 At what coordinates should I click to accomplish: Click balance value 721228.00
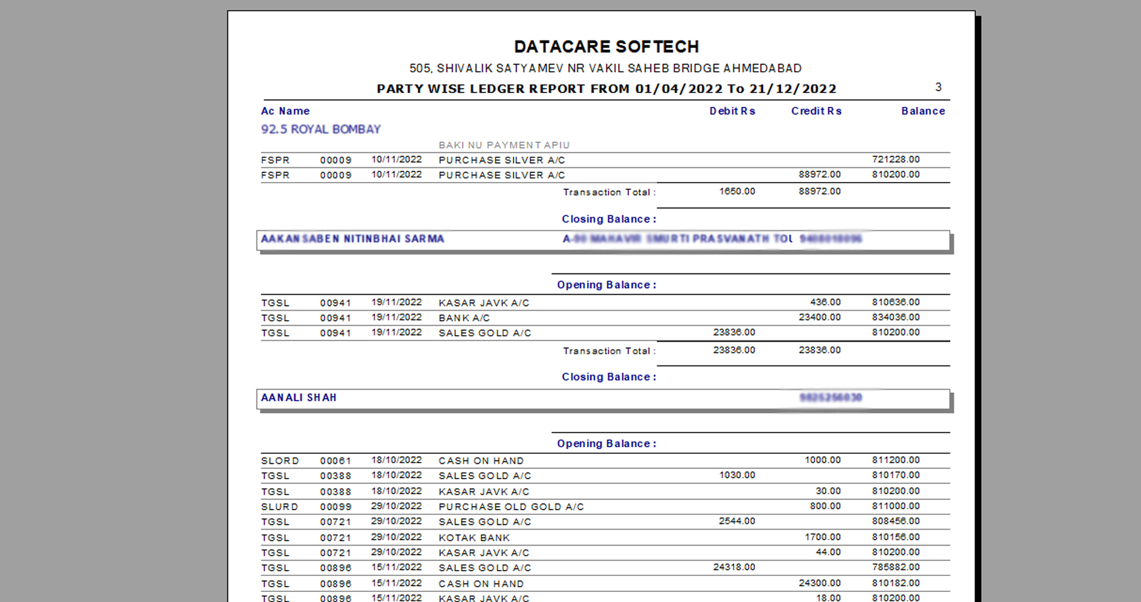click(x=896, y=160)
